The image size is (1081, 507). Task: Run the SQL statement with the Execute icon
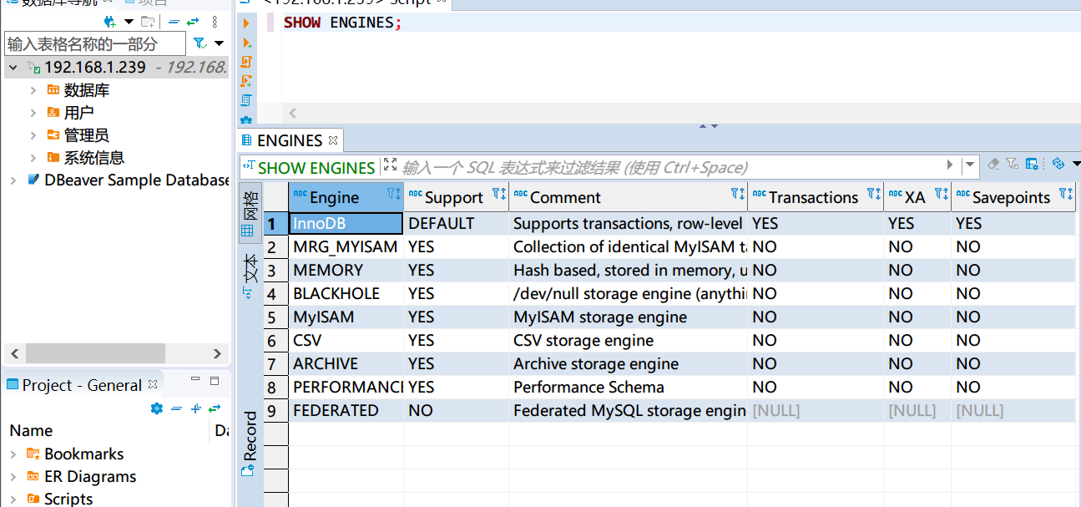click(245, 23)
